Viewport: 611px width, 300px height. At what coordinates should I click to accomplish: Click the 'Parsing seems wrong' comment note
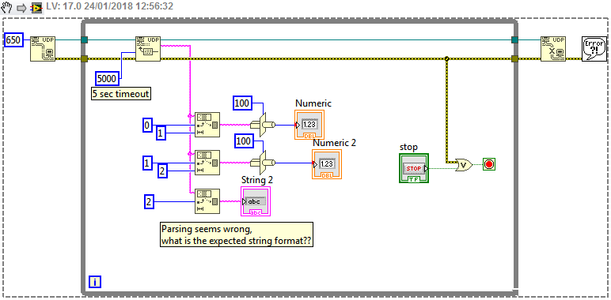(237, 234)
